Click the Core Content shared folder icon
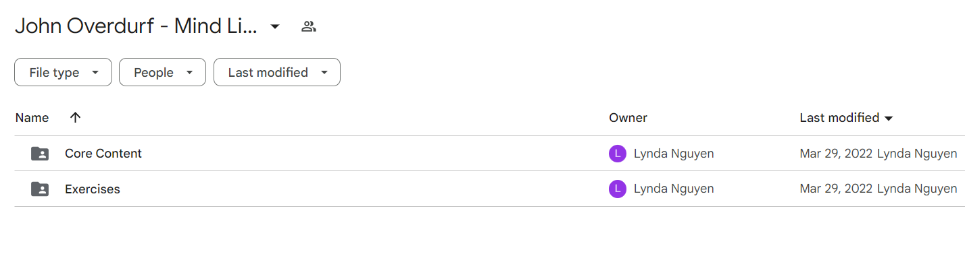 point(40,154)
